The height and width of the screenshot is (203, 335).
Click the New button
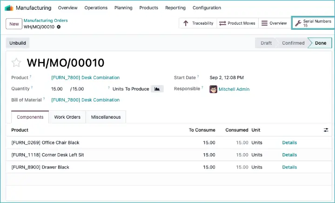coord(14,24)
